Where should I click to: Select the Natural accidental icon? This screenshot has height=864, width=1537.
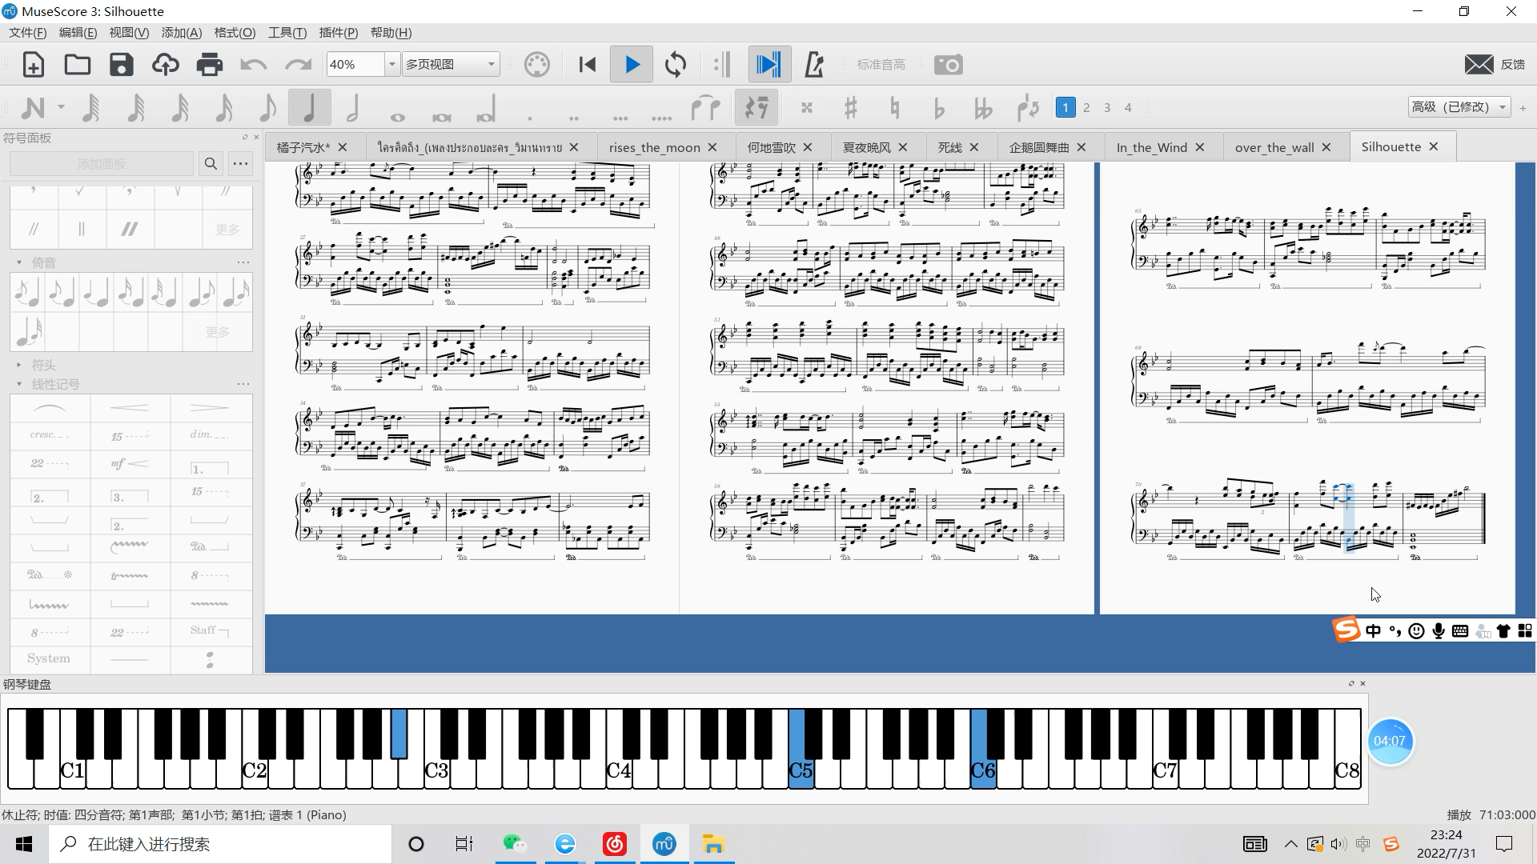895,108
